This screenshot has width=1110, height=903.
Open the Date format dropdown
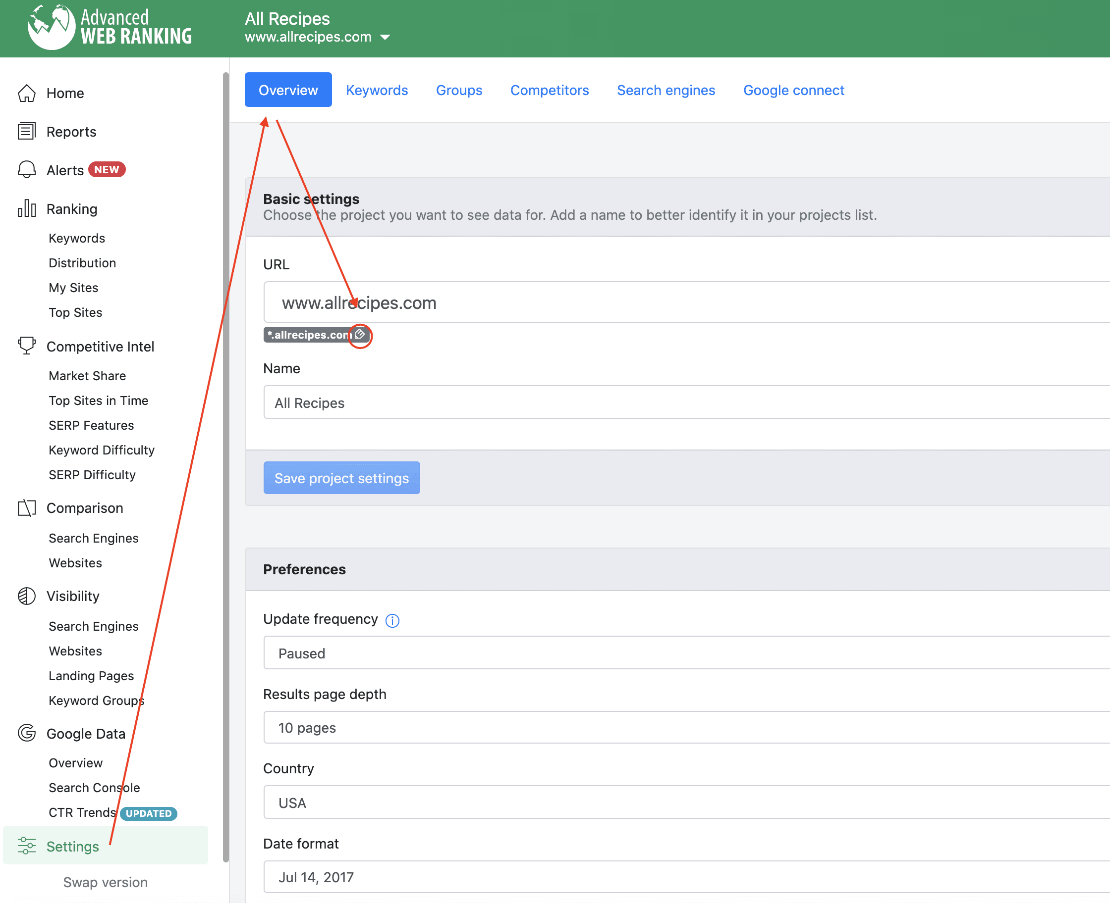click(x=687, y=877)
